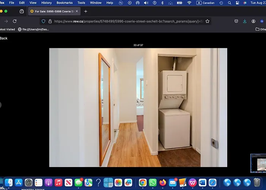
Task: Open the Trash in the Dock
Action: [257, 183]
